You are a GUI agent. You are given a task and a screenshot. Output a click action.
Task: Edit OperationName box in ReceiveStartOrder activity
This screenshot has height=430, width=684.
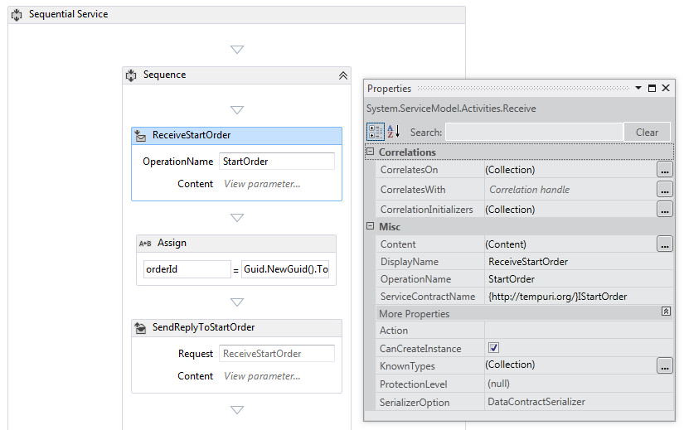tap(277, 162)
